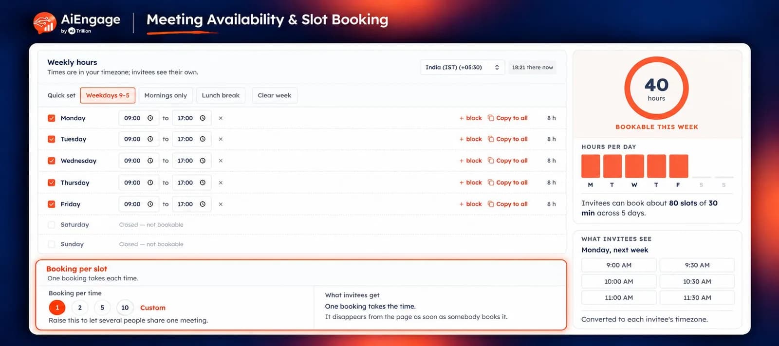Viewport: 779px width, 346px height.
Task: Uncheck the Friday checkbox
Action: click(52, 204)
